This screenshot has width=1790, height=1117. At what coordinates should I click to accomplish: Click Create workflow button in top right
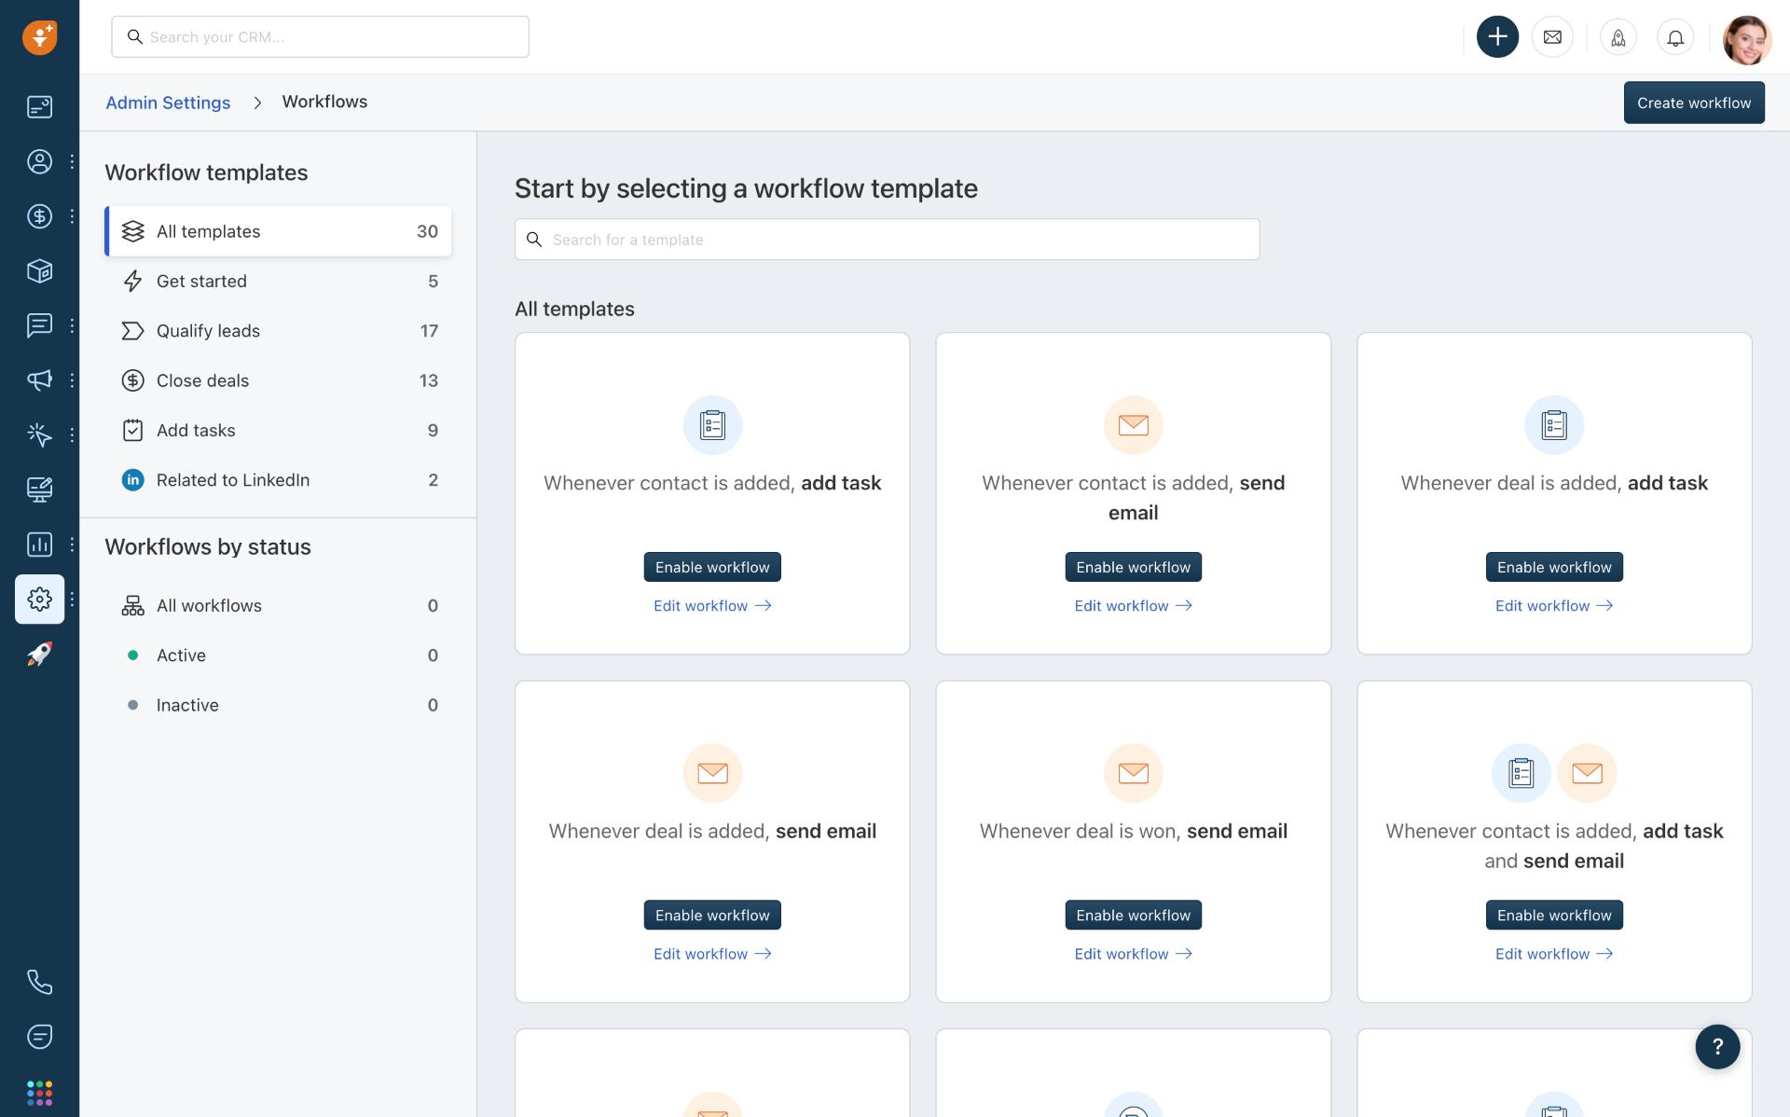[1693, 102]
